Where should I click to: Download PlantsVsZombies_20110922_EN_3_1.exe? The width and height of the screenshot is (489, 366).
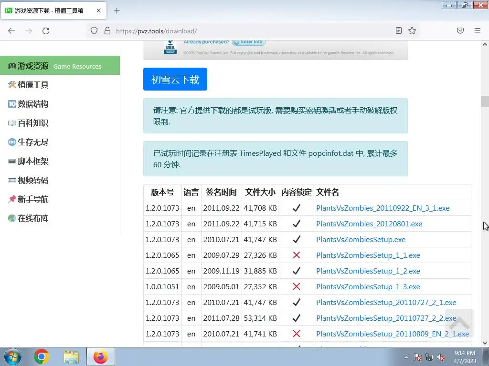(383, 208)
